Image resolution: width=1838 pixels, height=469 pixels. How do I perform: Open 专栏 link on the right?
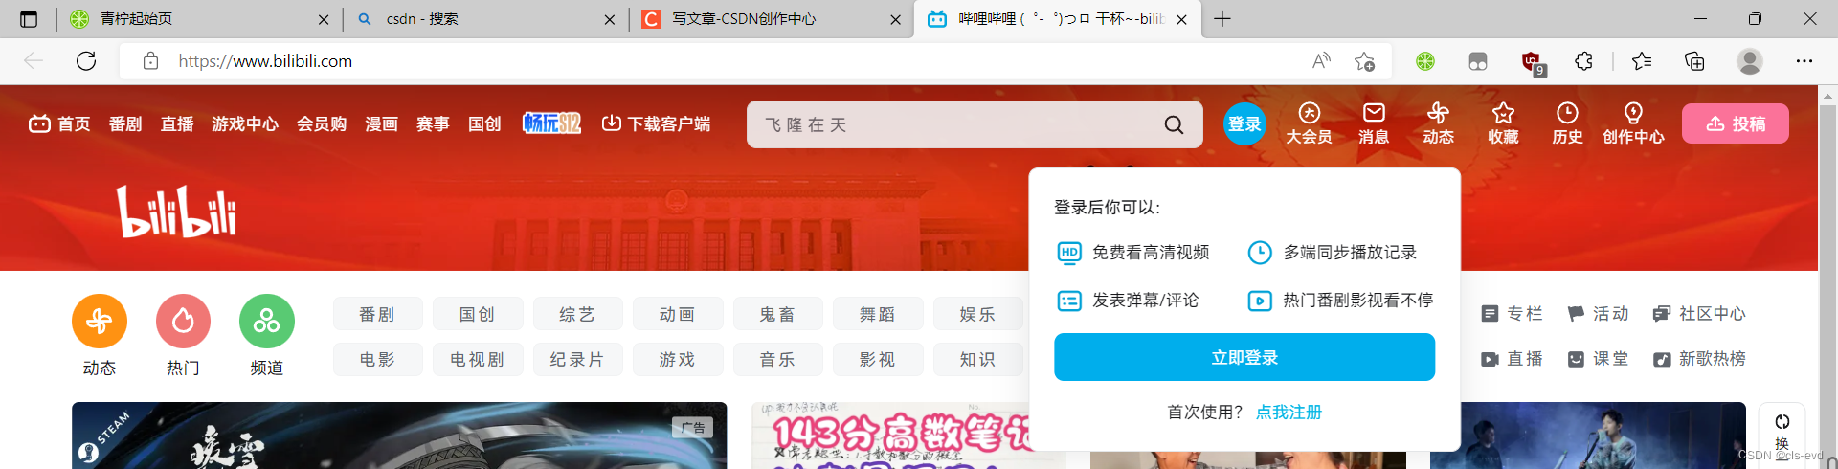click(1513, 314)
